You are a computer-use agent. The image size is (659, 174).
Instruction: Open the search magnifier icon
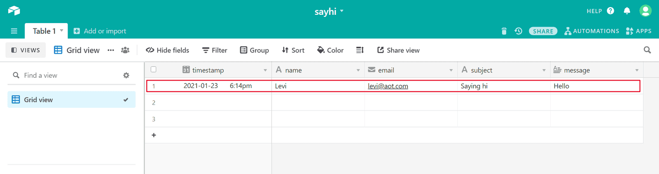tap(647, 50)
